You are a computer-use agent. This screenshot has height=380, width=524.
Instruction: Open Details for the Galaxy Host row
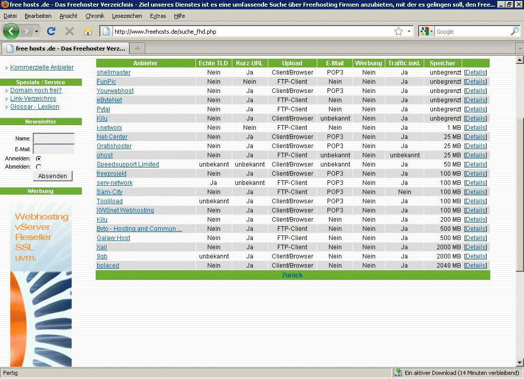point(475,238)
